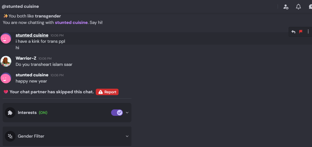
Task: Flag the message with the red flag
Action: coord(301,32)
